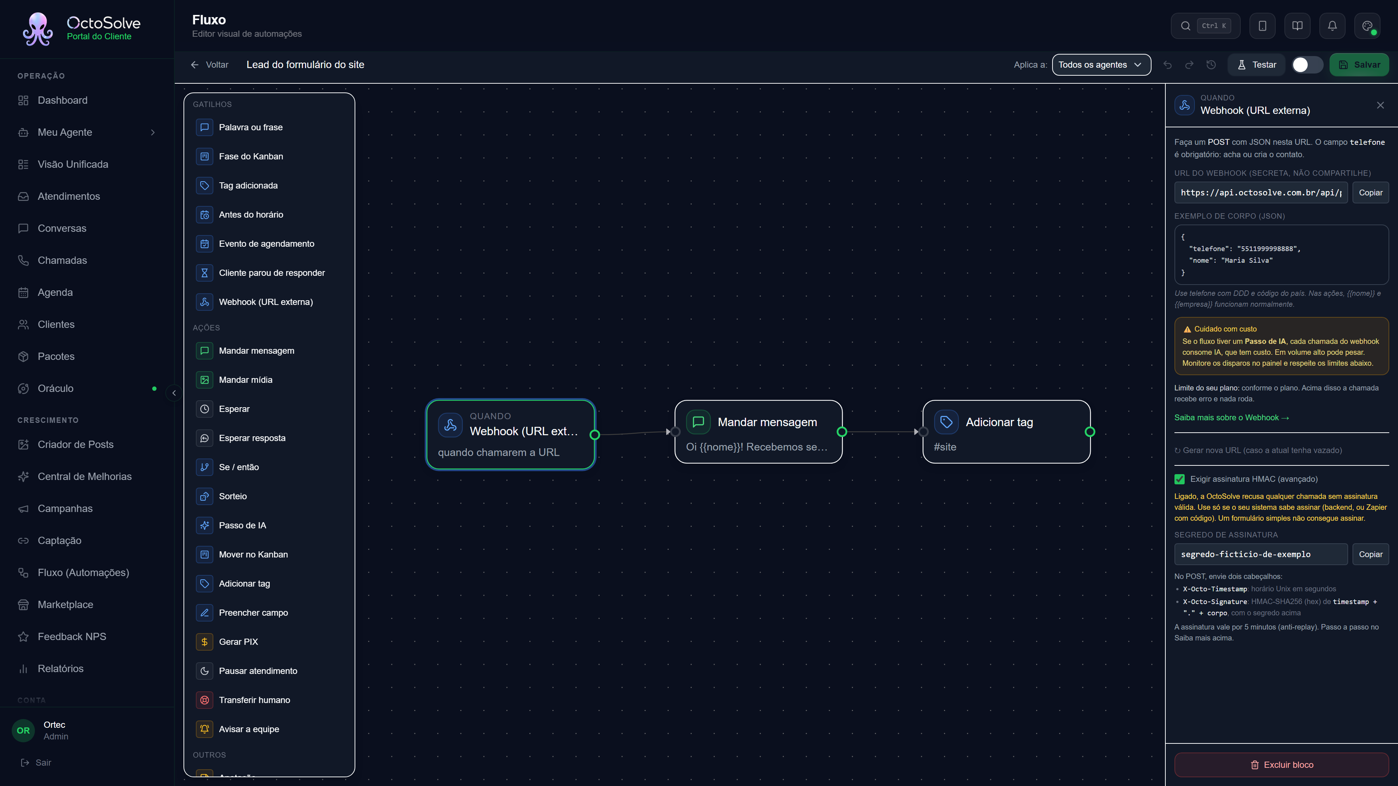Add the Avisar a equipe action
This screenshot has height=786, width=1398.
pos(269,729)
